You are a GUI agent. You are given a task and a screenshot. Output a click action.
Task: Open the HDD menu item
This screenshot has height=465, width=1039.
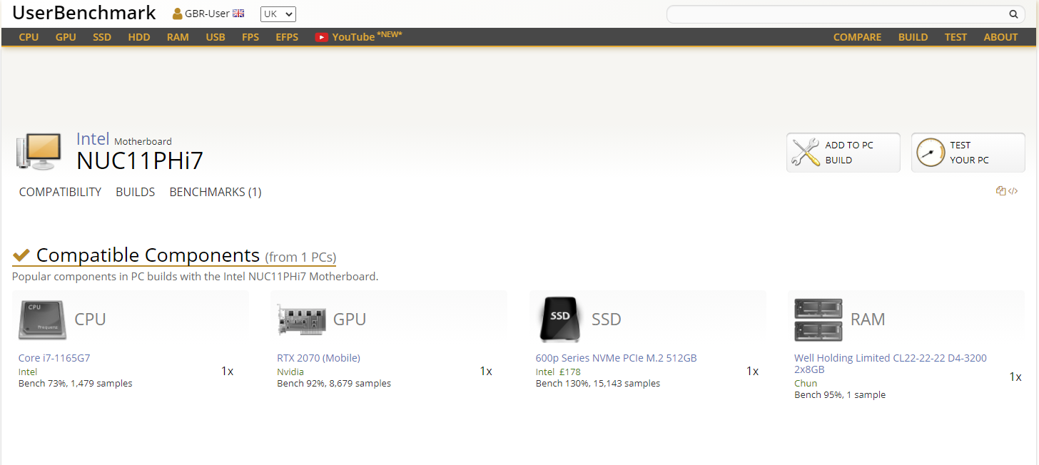139,37
